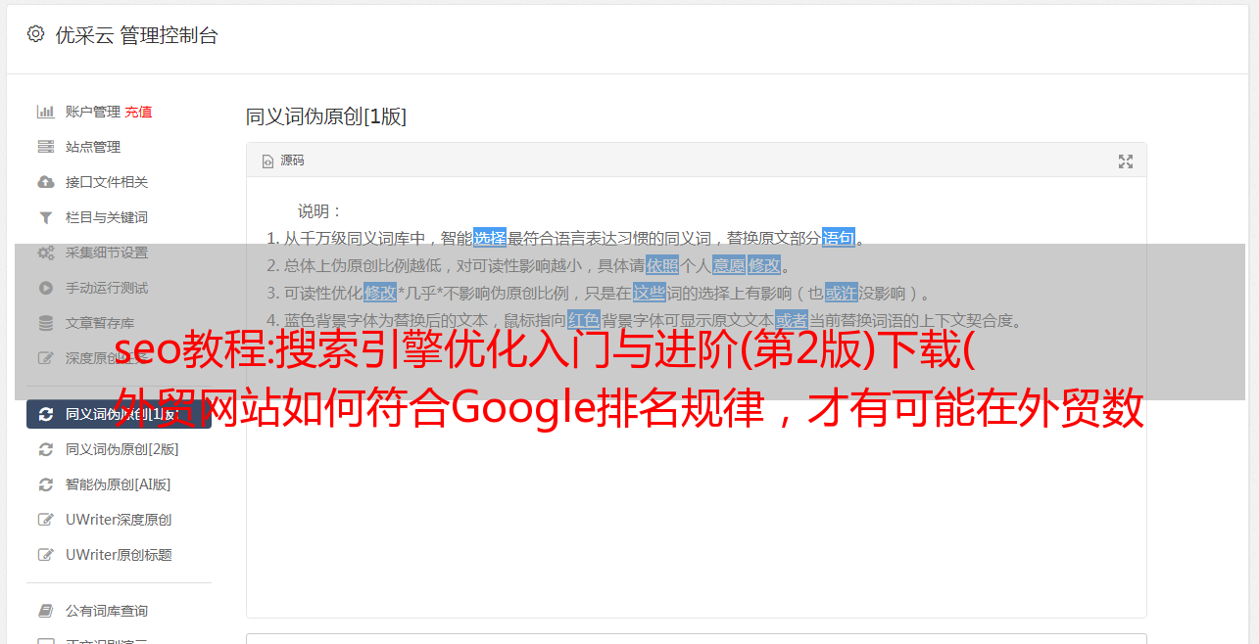This screenshot has height=644, width=1259.
Task: Click the 优采云 管理控制台 header title
Action: pyautogui.click(x=136, y=35)
